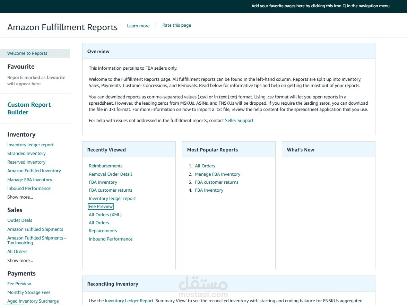Click the Seller Support link
Viewport: 407px width, 305px height.
click(x=239, y=121)
